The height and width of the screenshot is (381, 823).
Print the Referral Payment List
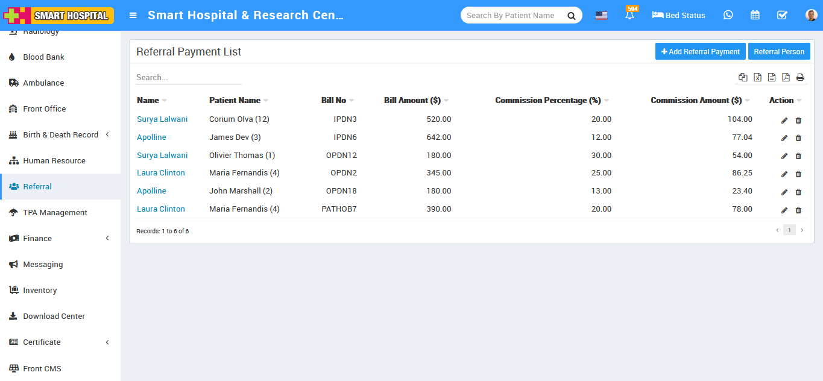coord(801,77)
